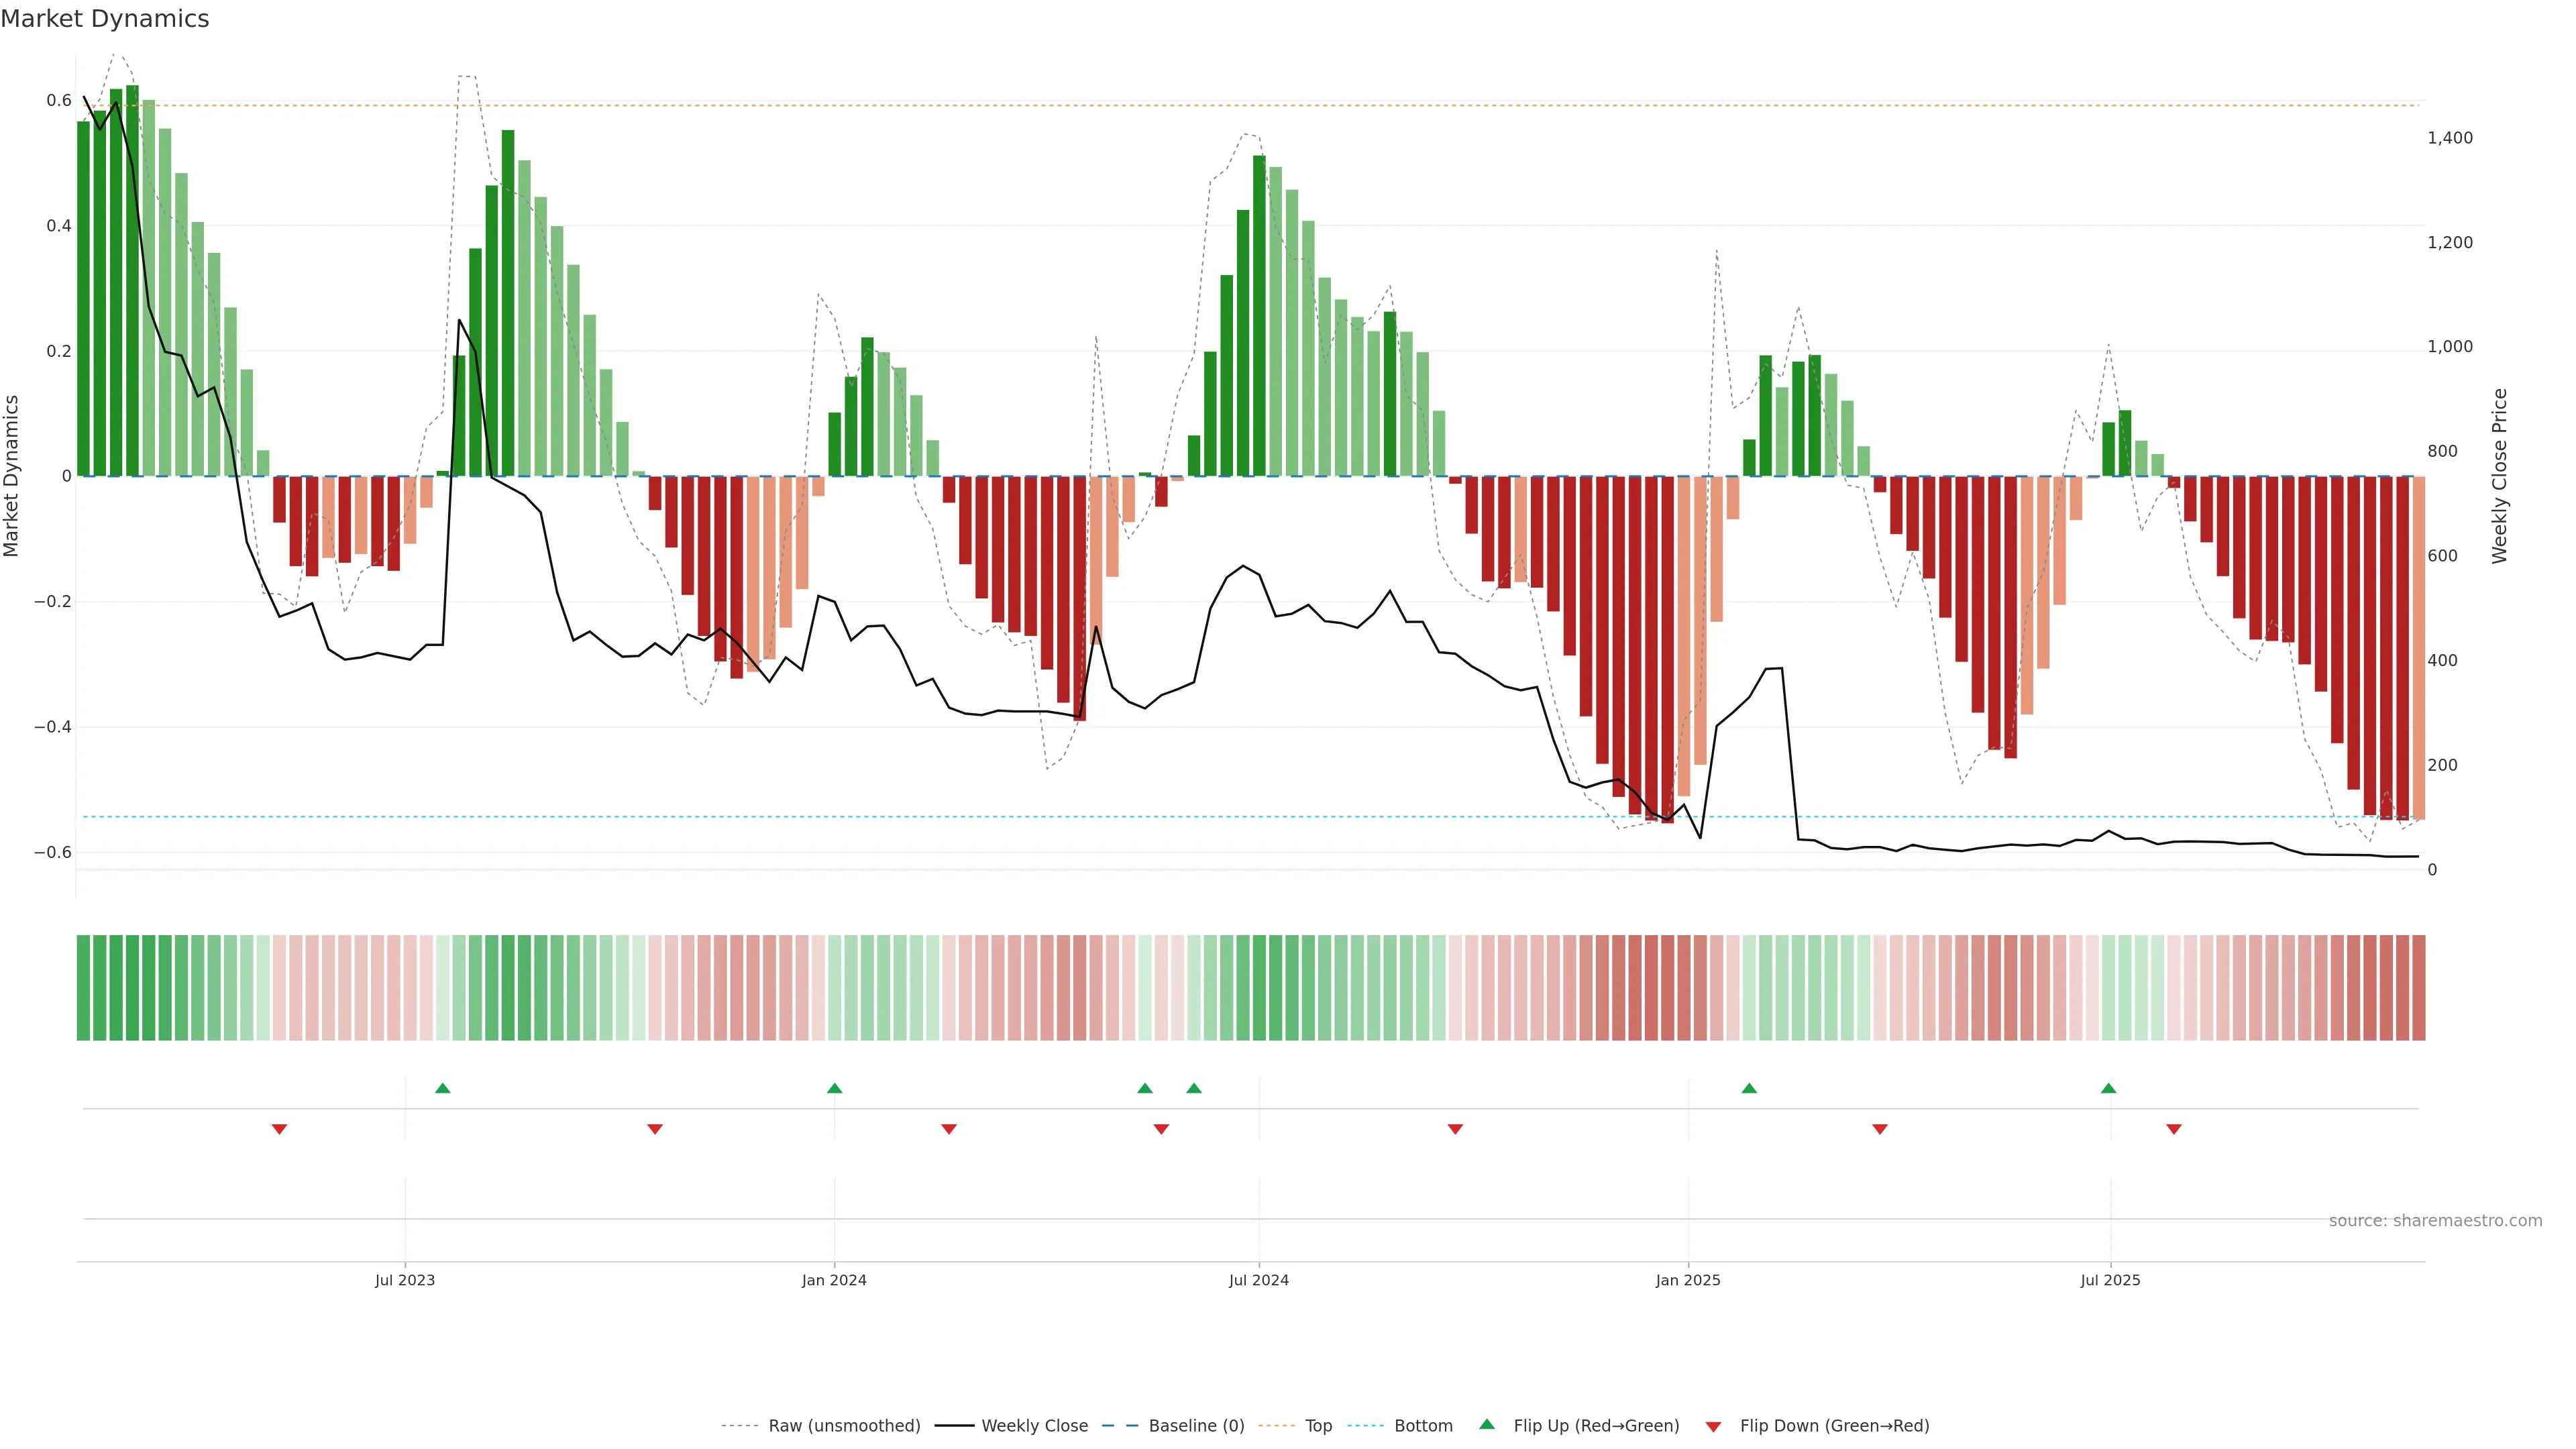Click the last dark red heatmap strip cell
Viewport: 2576px width, 1449px height.
2418,987
